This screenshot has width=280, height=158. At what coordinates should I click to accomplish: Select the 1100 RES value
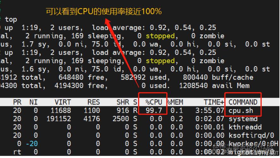pyautogui.click(x=92, y=111)
